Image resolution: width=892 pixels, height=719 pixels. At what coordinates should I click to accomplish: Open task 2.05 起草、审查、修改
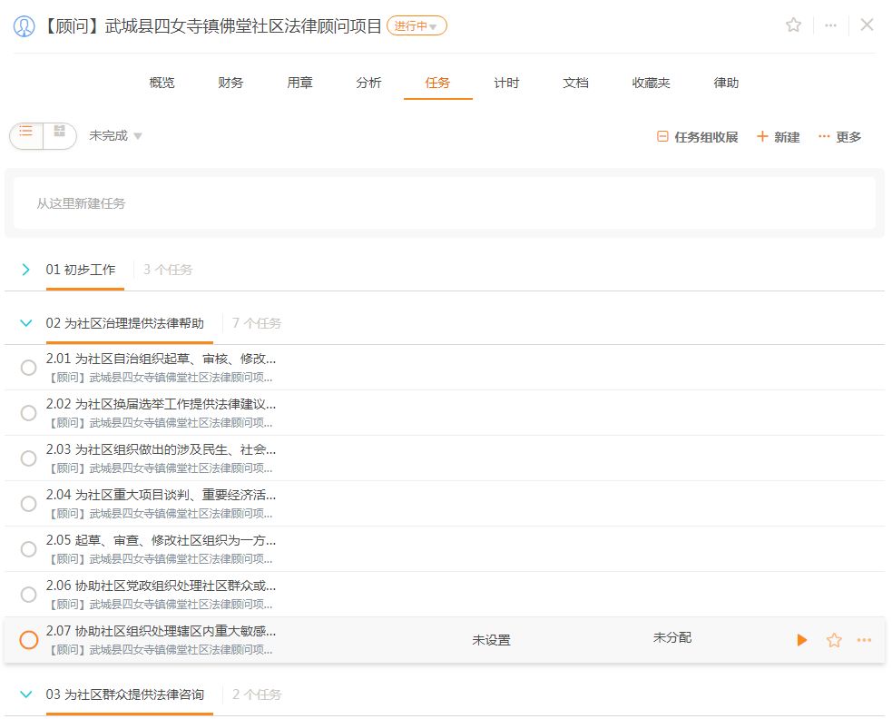click(x=161, y=540)
